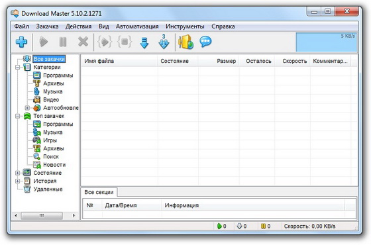Select Поиск in the tree

pos(51,156)
